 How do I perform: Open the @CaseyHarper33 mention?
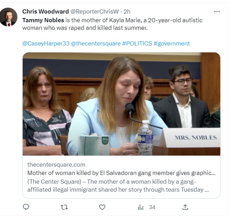(46, 43)
